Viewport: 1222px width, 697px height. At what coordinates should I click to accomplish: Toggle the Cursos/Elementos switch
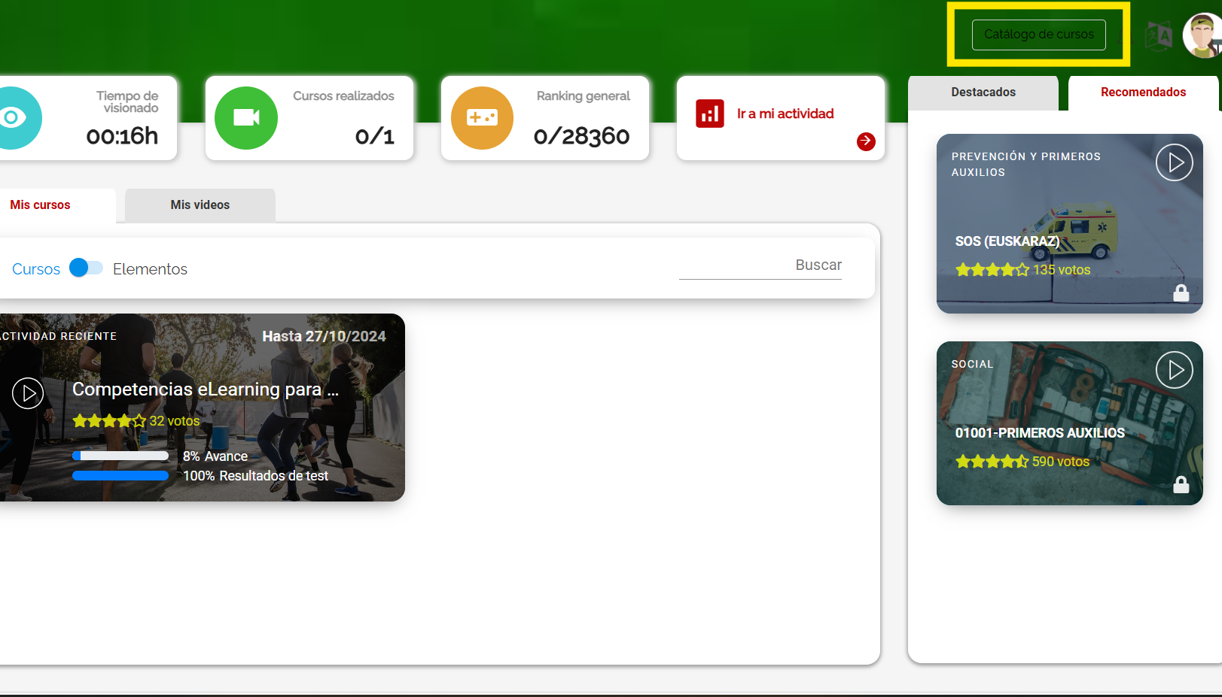(86, 268)
